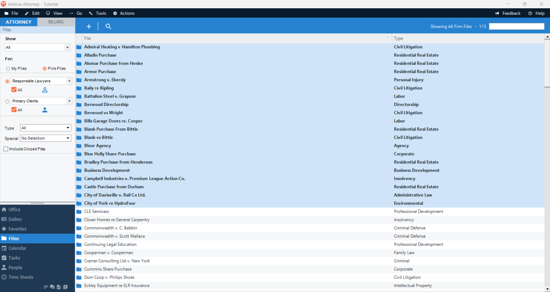Sort by the File column header
This screenshot has width=550, height=292.
tap(237, 38)
